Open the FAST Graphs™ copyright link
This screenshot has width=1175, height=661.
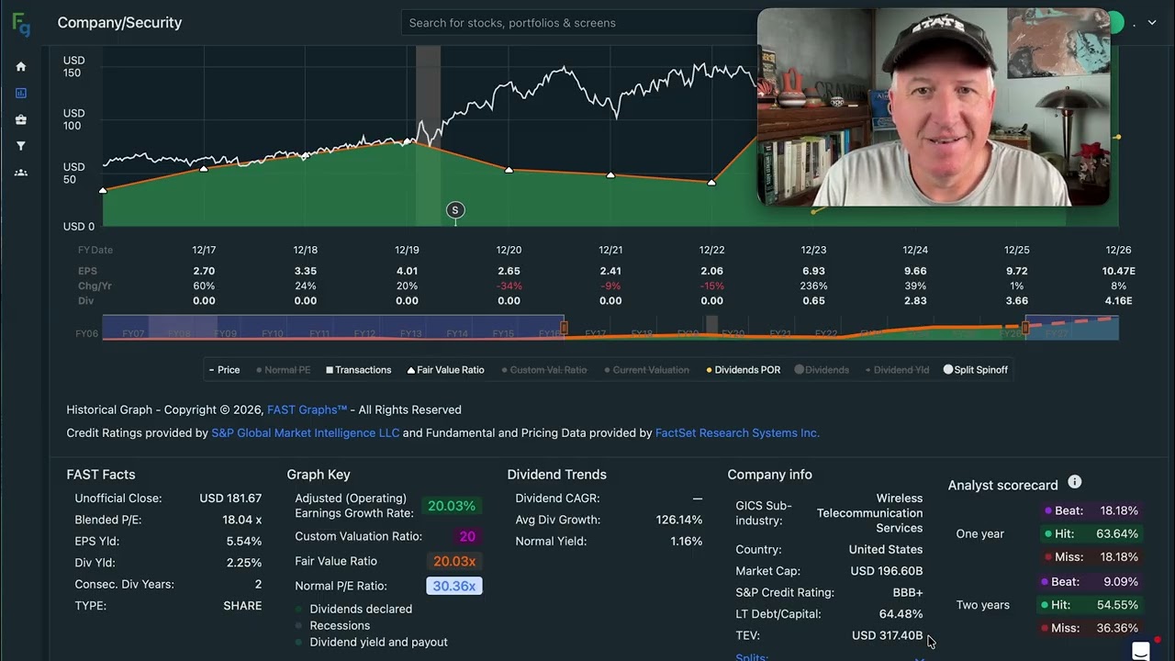tap(307, 410)
